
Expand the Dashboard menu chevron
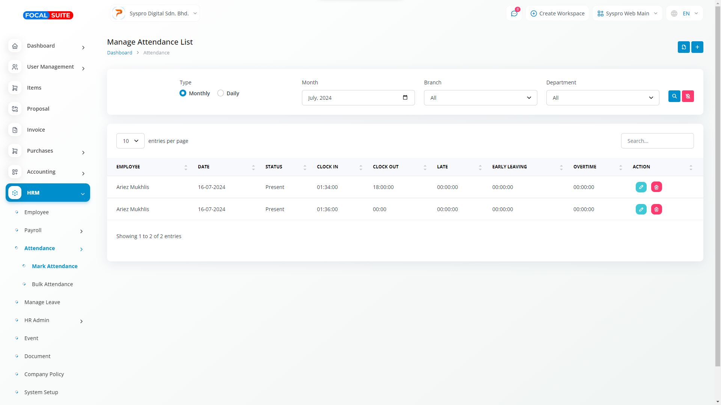[83, 47]
